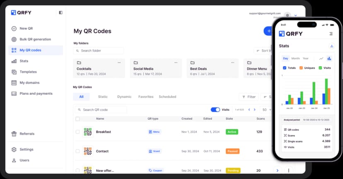Click the Users person icon
Screen dimensions: 343x179
14,160
